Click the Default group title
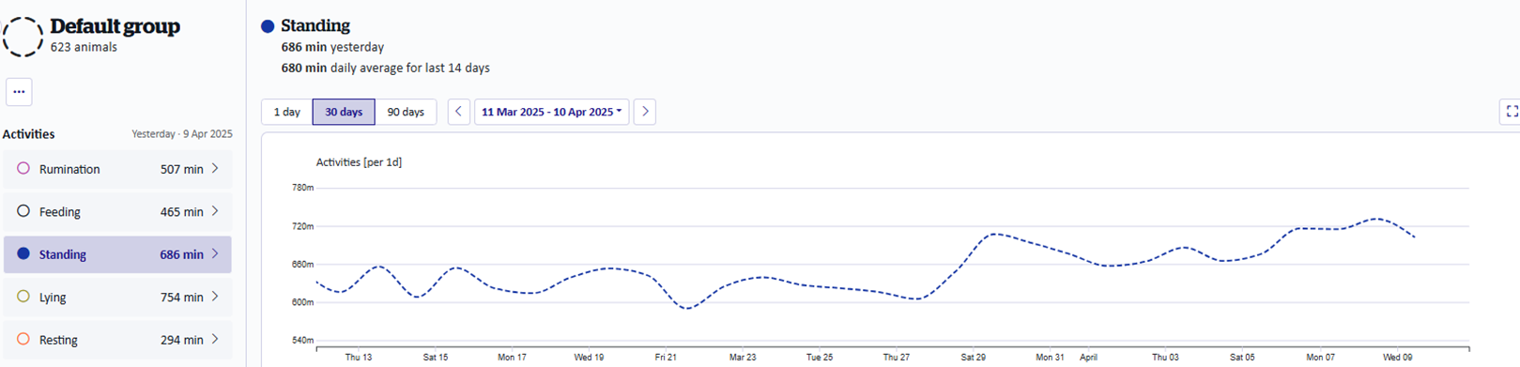 (115, 27)
